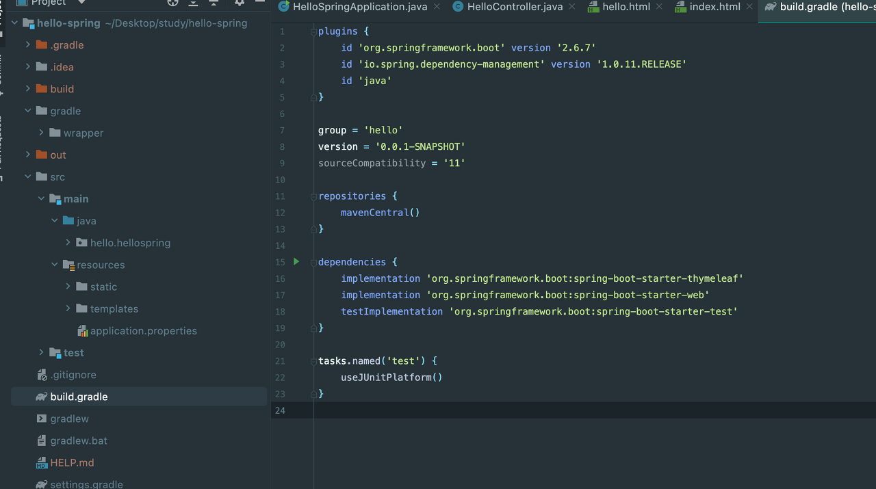
Task: Click the Gradle elephant icon on build.gradle tab
Action: click(x=770, y=7)
